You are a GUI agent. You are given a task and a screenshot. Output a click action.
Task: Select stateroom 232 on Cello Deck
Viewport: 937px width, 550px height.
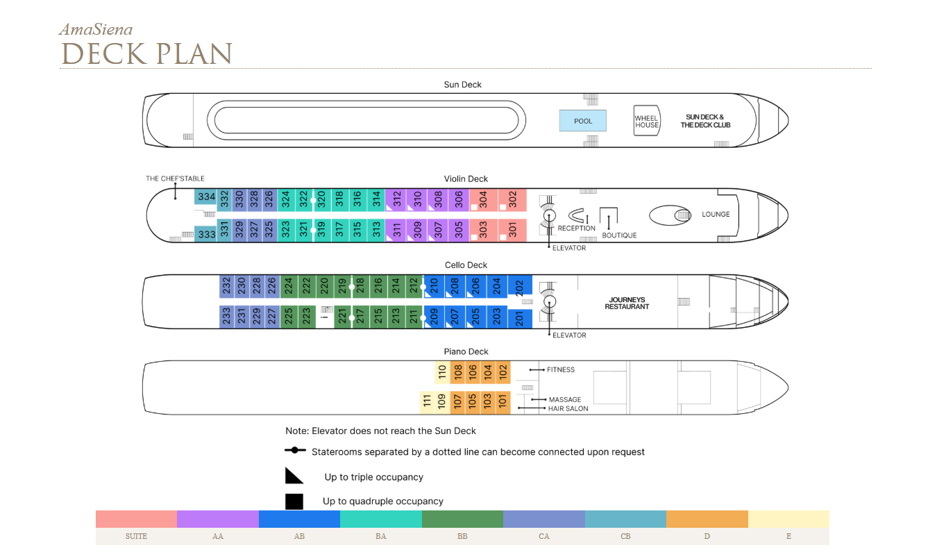(x=226, y=286)
